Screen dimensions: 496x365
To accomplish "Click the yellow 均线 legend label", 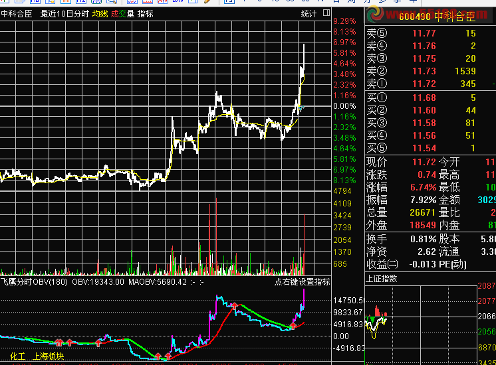I will [x=100, y=14].
